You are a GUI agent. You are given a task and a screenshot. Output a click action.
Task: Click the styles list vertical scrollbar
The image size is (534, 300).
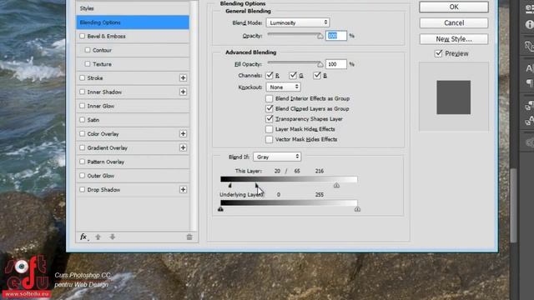coord(194,116)
